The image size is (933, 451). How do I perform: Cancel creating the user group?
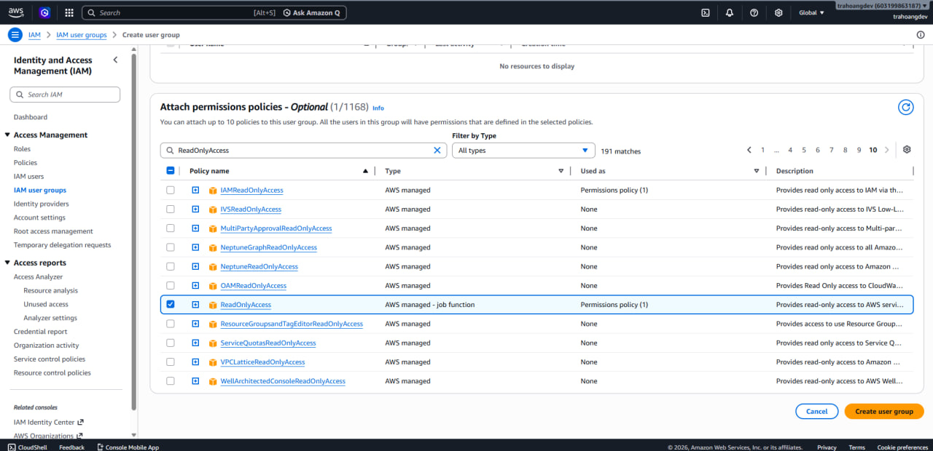[816, 412]
